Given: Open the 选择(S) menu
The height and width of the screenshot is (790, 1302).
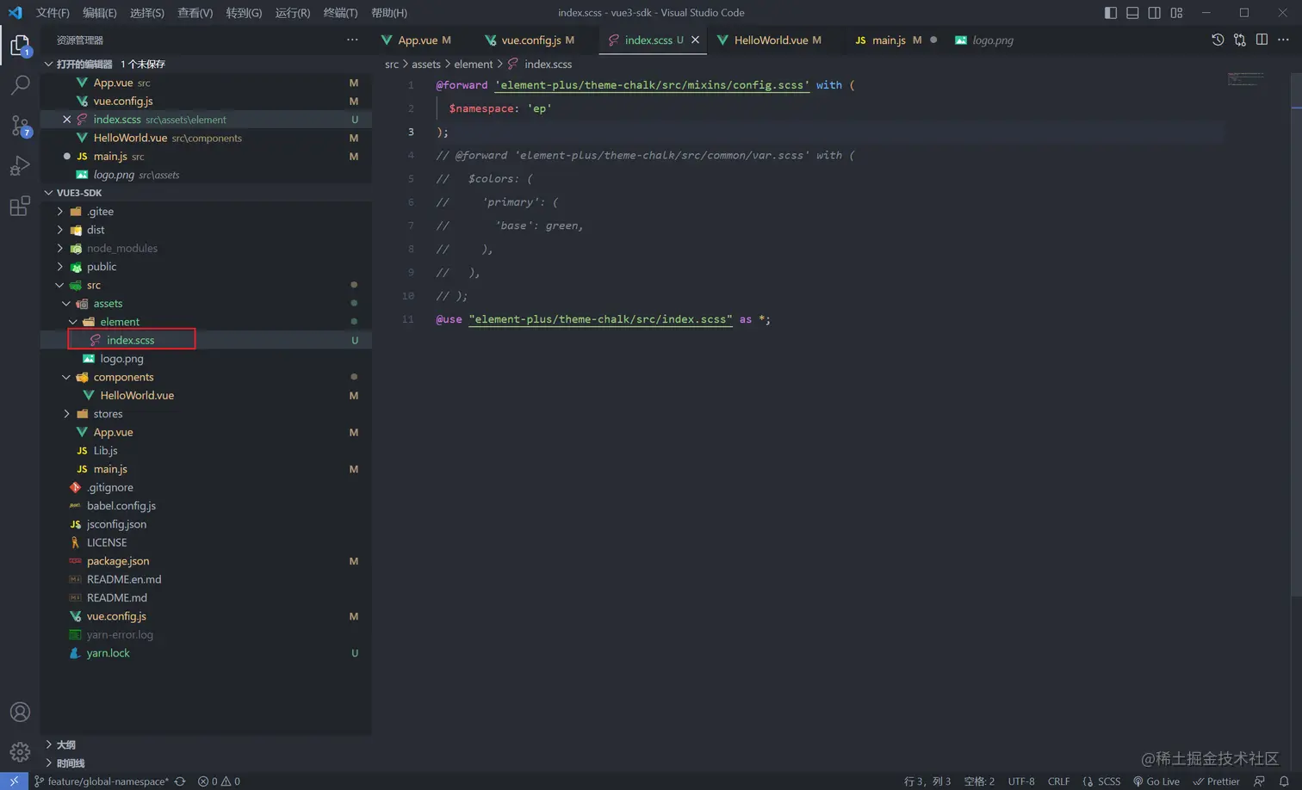Looking at the screenshot, I should (x=147, y=13).
